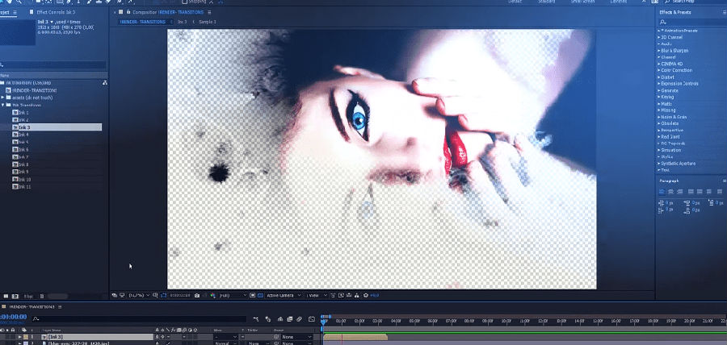This screenshot has height=345, width=727.
Task: Toggle the mask and shape path visibility
Action: click(164, 295)
